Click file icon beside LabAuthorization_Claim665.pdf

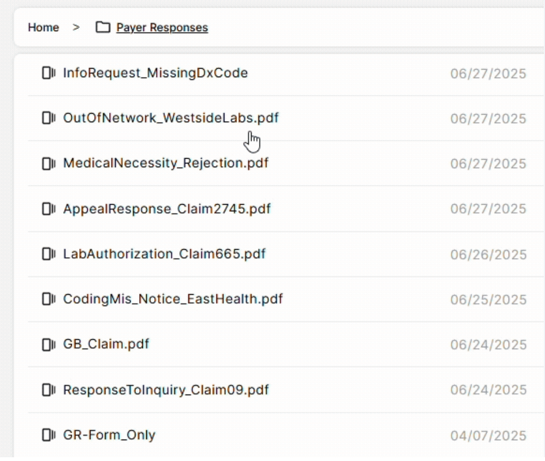[49, 254]
